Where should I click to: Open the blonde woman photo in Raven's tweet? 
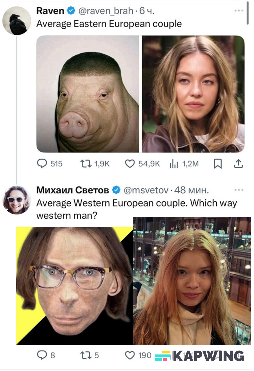(x=193, y=94)
